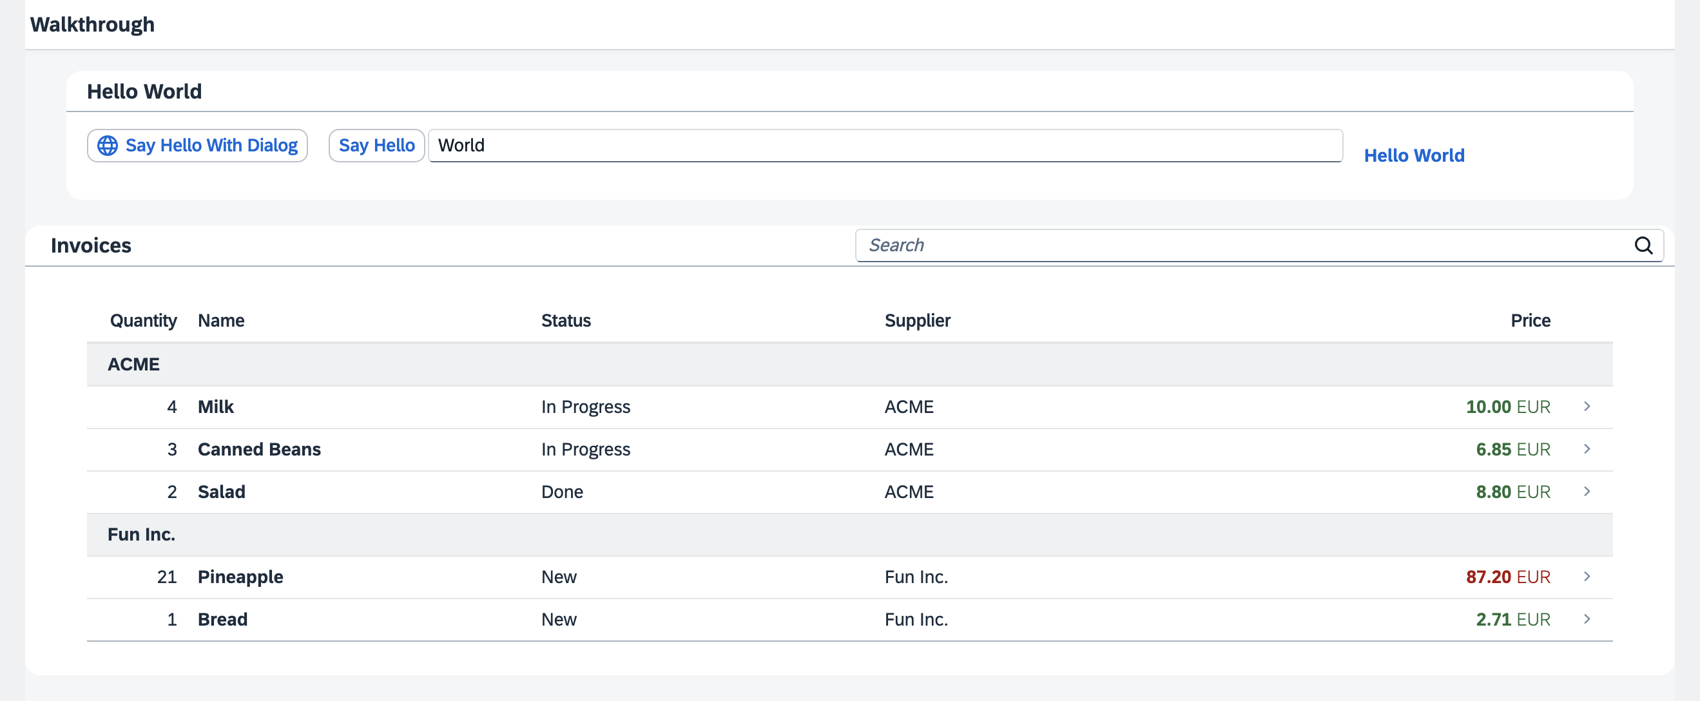Click the navigation chevron on the Canned Beans row

(1588, 450)
